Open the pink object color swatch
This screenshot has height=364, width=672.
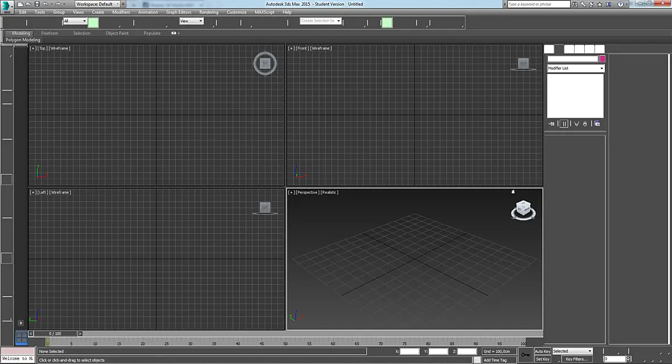[x=602, y=59]
